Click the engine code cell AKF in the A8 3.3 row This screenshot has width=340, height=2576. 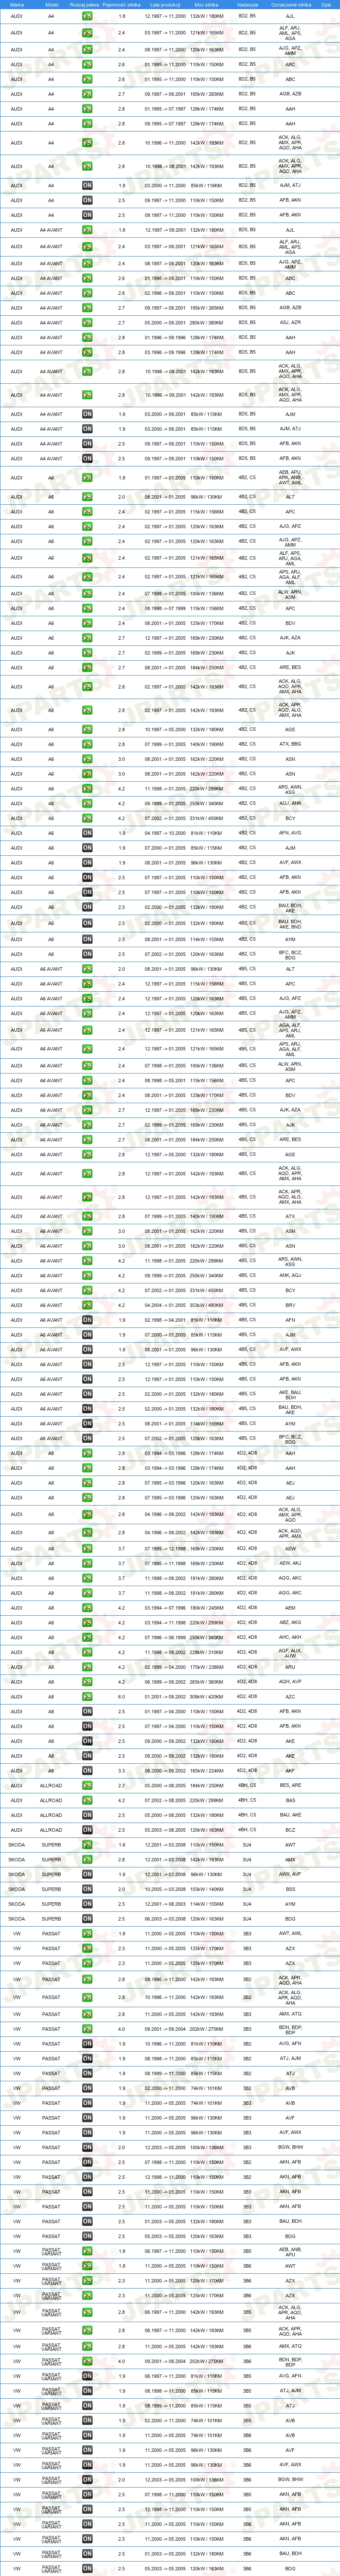pyautogui.click(x=290, y=1771)
